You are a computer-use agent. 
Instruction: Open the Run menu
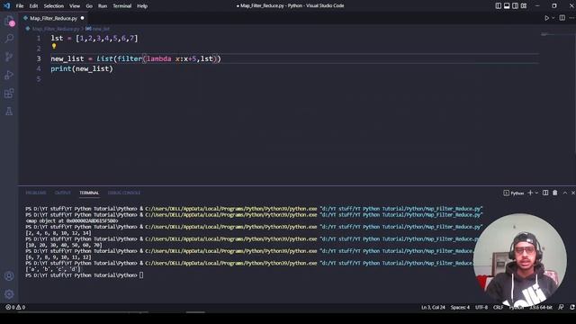[103, 6]
